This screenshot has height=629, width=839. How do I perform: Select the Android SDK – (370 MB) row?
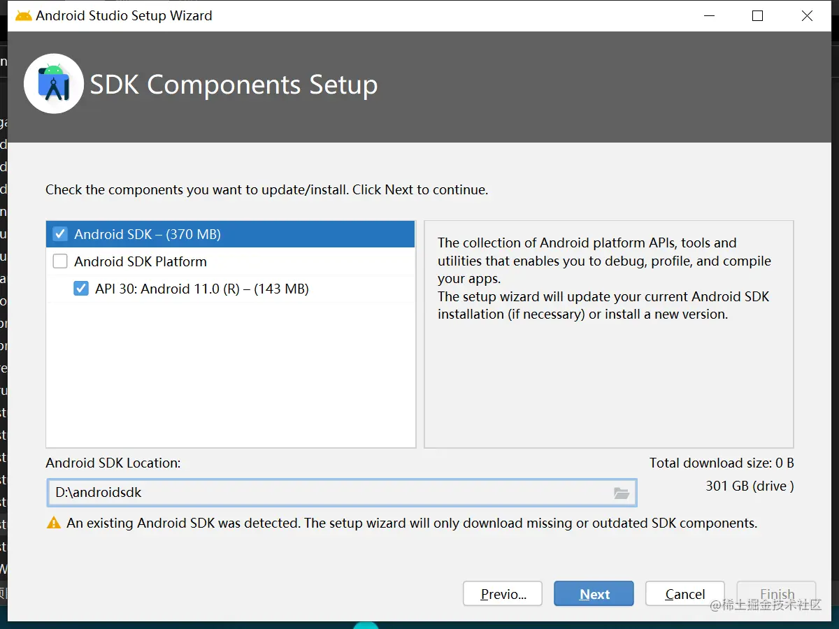click(231, 234)
